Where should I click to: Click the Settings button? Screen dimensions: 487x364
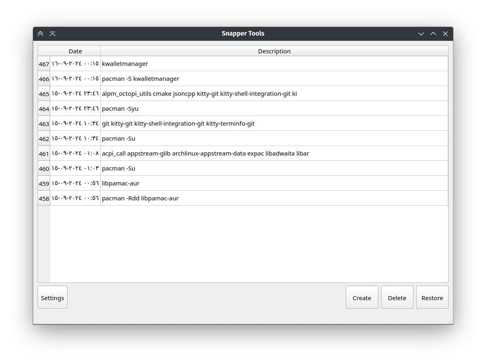(x=53, y=297)
